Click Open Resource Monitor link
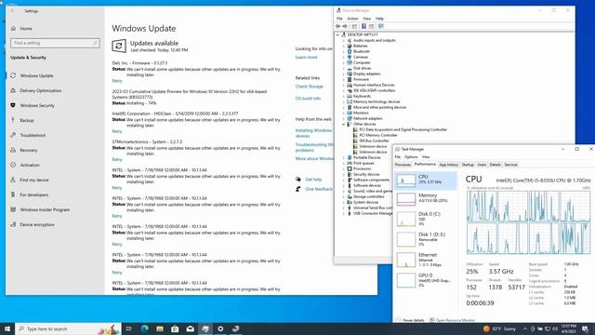This screenshot has height=335, width=595. [456, 320]
